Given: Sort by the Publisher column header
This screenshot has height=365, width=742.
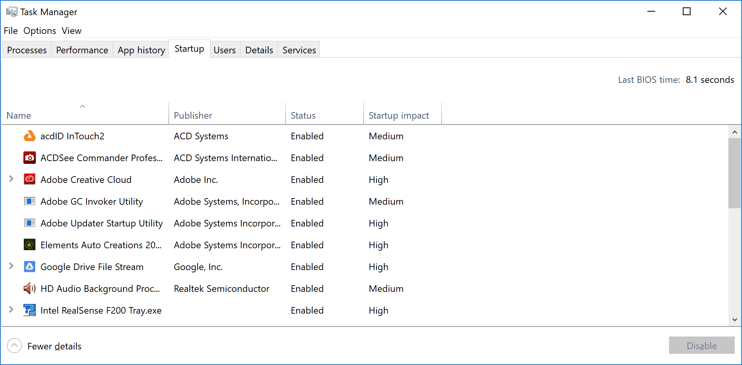Looking at the screenshot, I should (193, 116).
